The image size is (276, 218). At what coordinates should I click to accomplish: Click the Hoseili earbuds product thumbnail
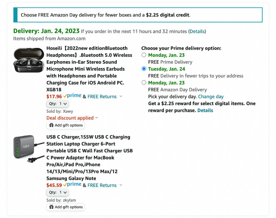click(x=29, y=60)
